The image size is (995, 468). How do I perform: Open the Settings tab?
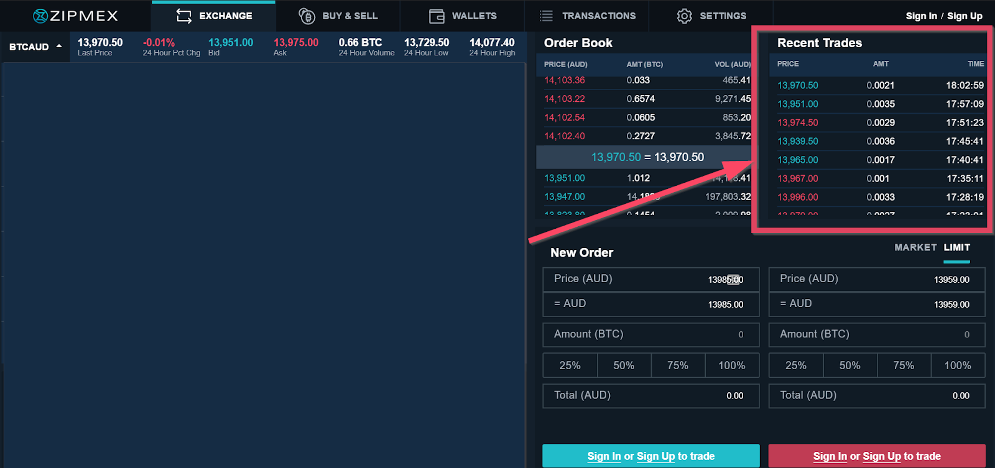point(711,16)
